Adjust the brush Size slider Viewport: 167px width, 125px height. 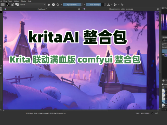tap(95, 5)
